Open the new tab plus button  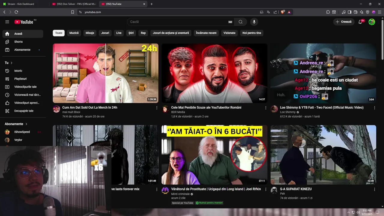click(x=151, y=4)
